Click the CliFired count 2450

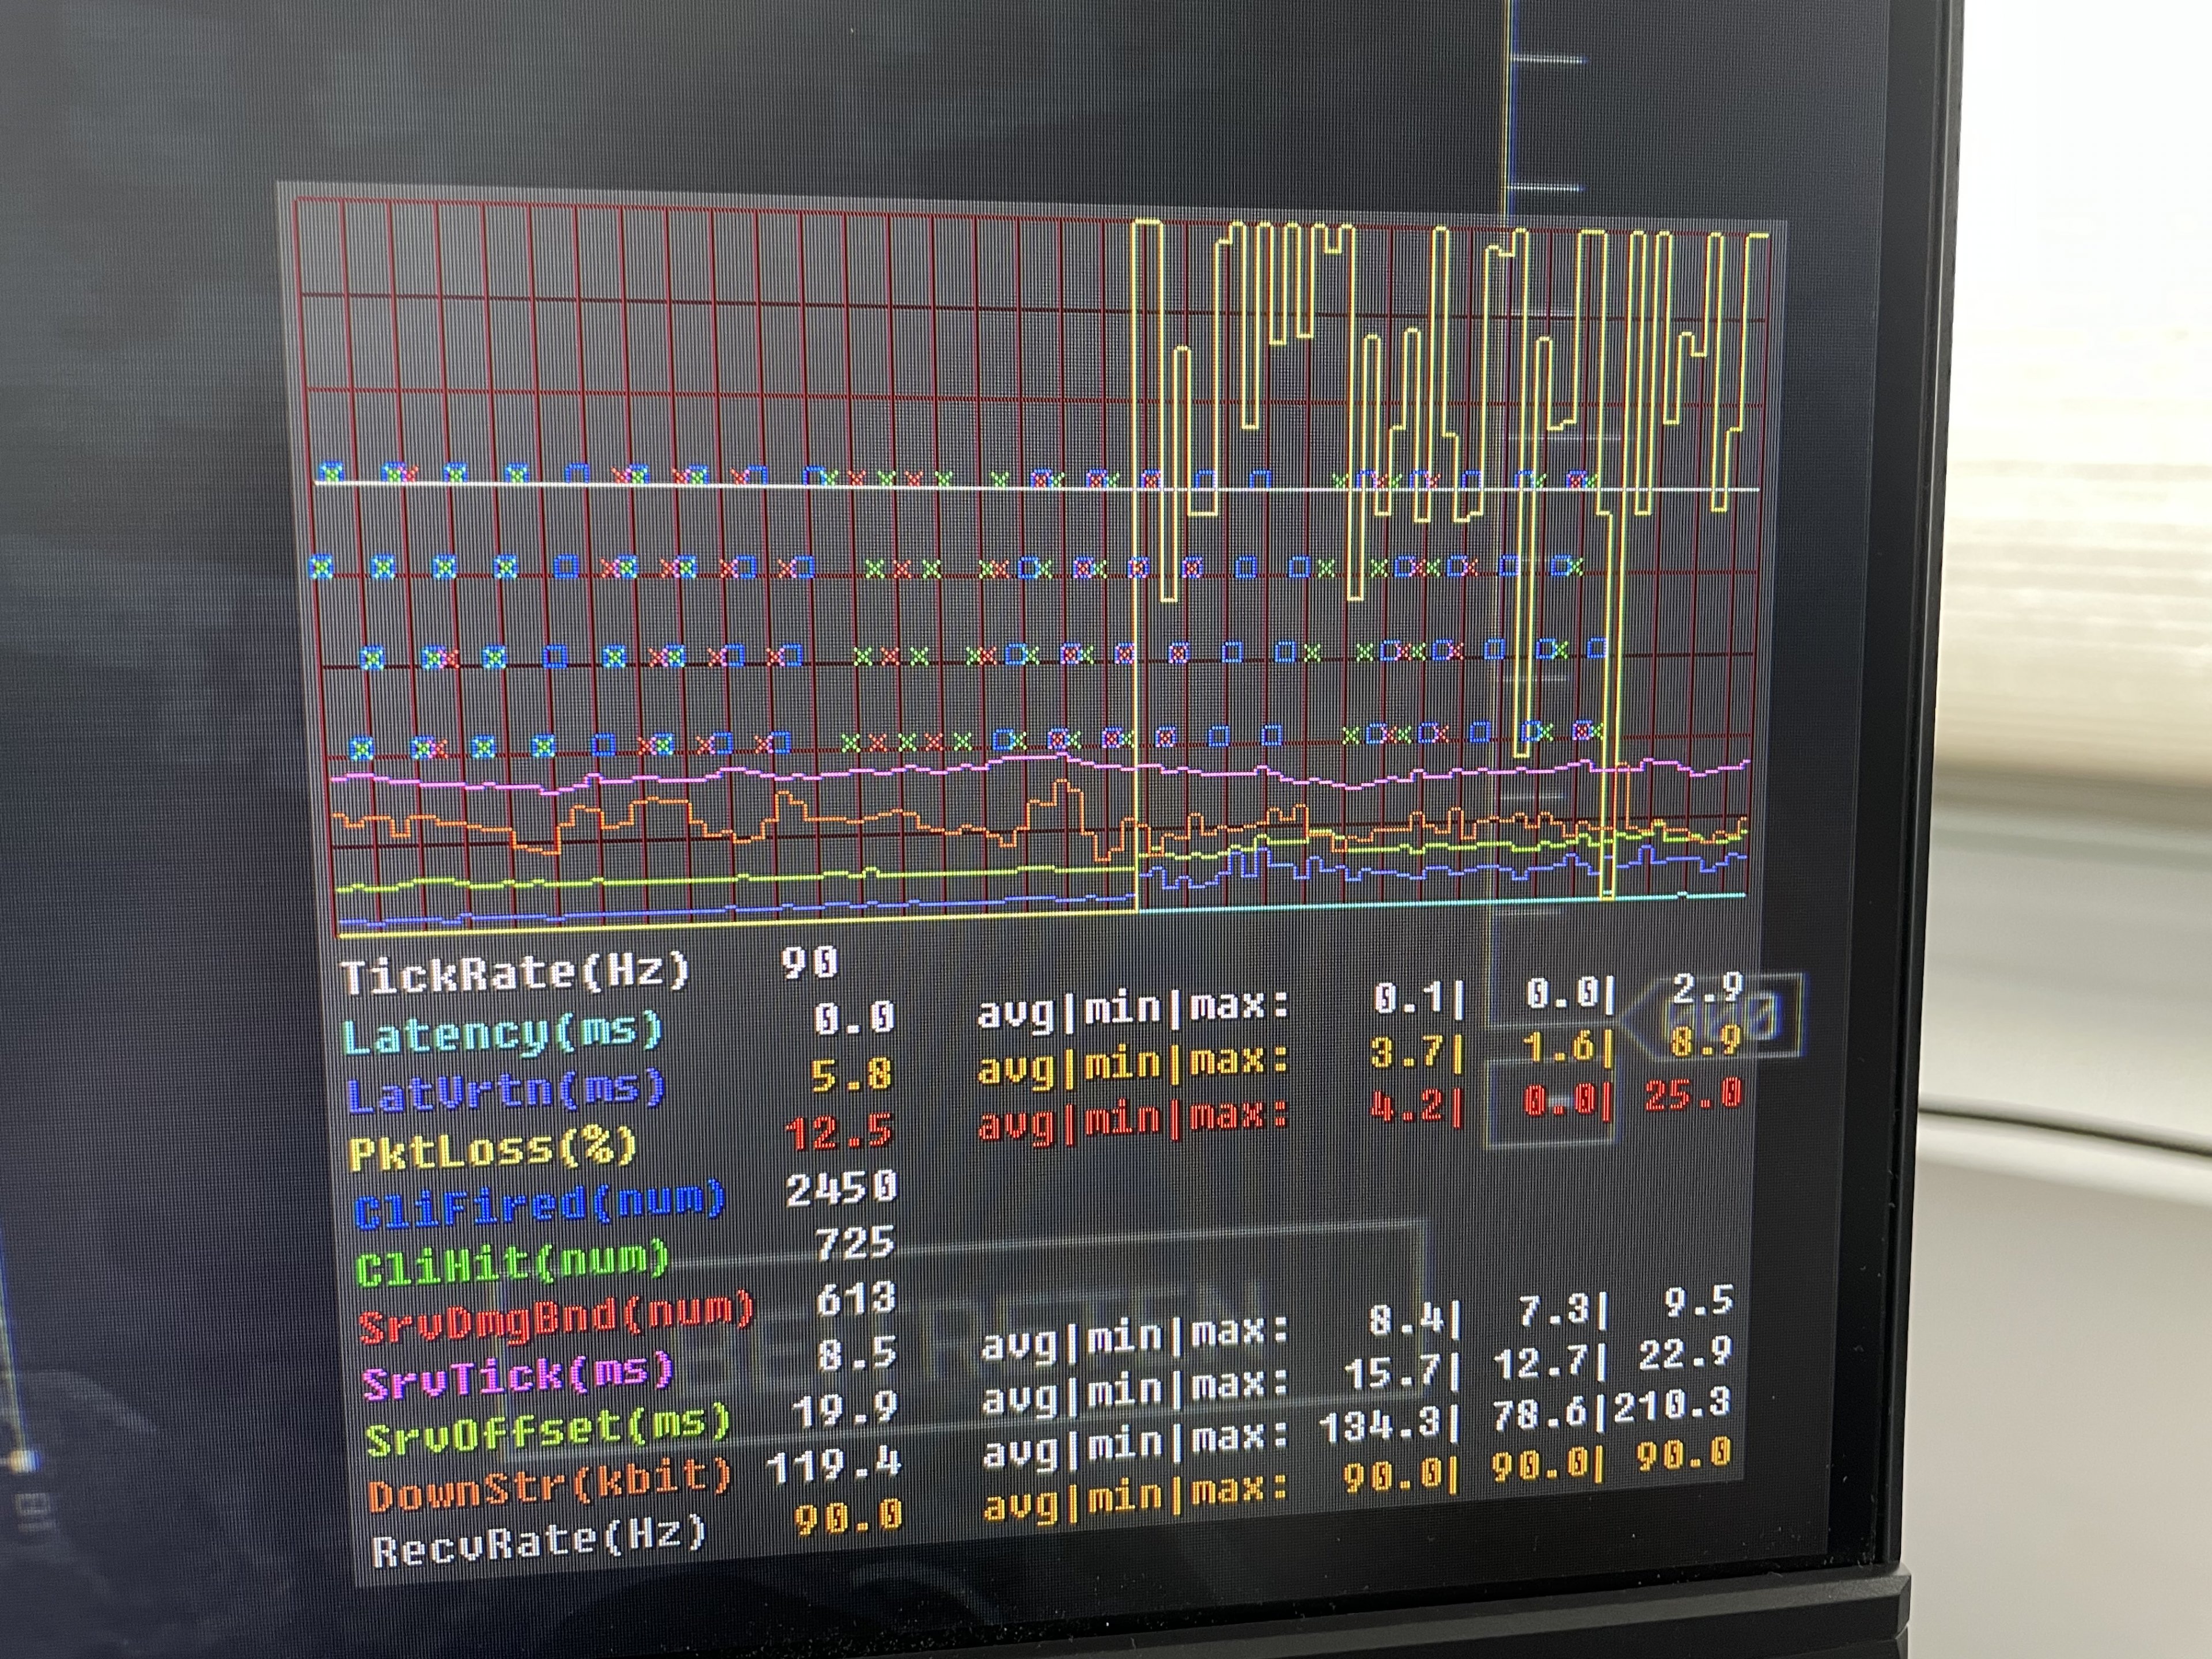pos(841,1189)
